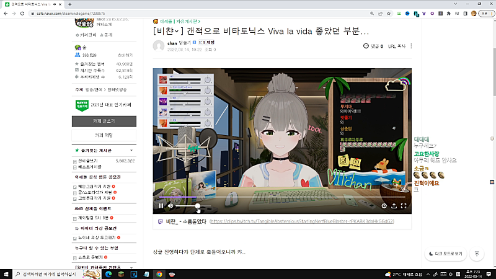Click the video share icon
This screenshot has height=279, width=496.
pyautogui.click(x=394, y=206)
